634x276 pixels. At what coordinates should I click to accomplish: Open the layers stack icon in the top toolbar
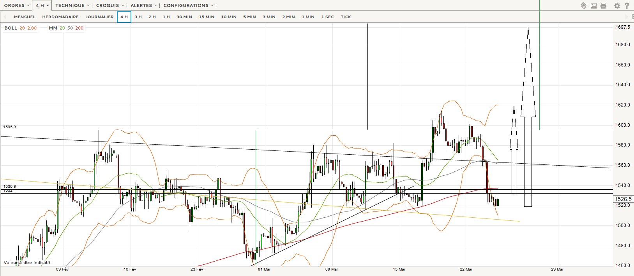pyautogui.click(x=583, y=5)
